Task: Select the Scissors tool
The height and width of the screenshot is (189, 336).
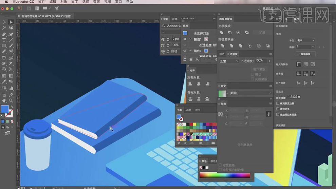Action: pyautogui.click(x=11, y=52)
